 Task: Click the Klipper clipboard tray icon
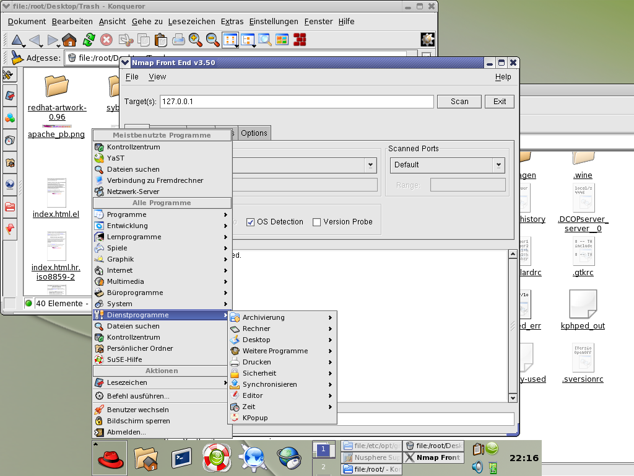(x=479, y=449)
